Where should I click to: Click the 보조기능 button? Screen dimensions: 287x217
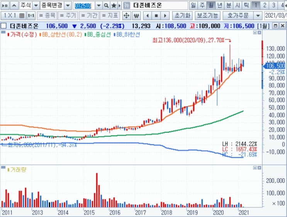[207, 15]
